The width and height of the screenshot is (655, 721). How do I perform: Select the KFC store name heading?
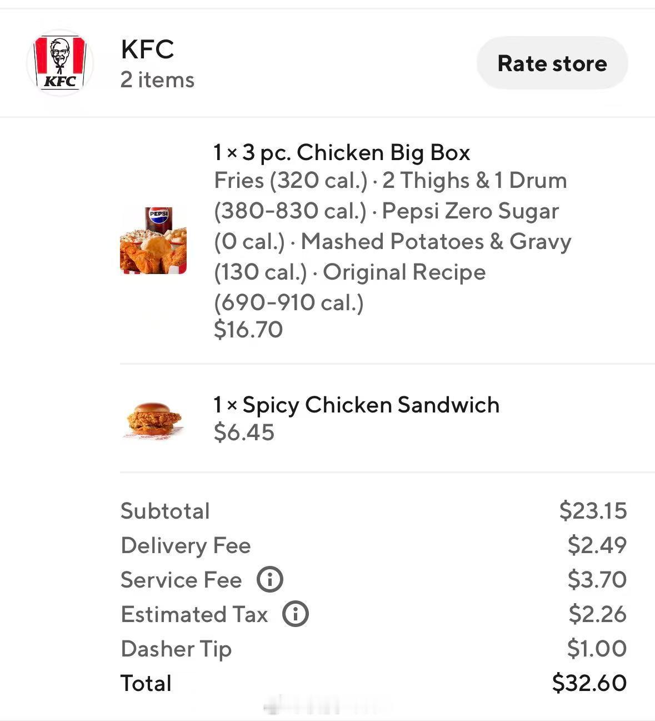coord(147,49)
